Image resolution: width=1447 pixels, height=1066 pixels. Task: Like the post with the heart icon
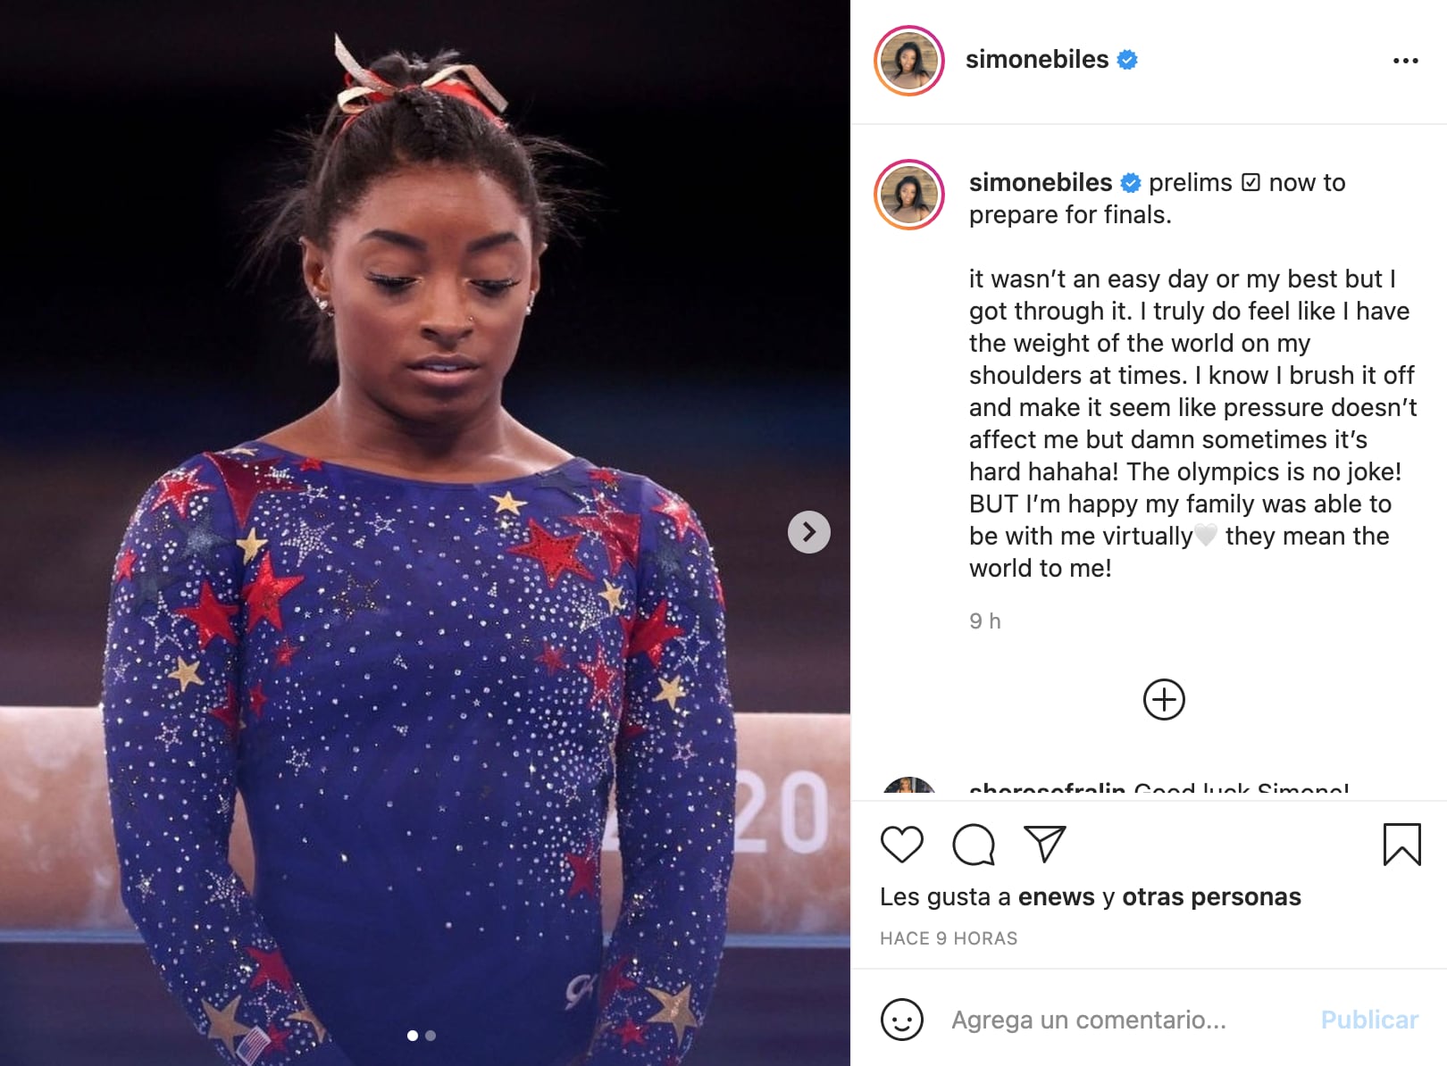tap(901, 844)
